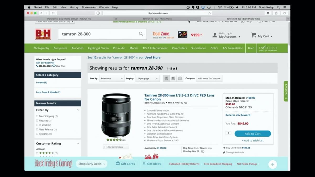The width and height of the screenshot is (315, 177).
Task: Open the Apple menu
Action: click(x=29, y=7)
